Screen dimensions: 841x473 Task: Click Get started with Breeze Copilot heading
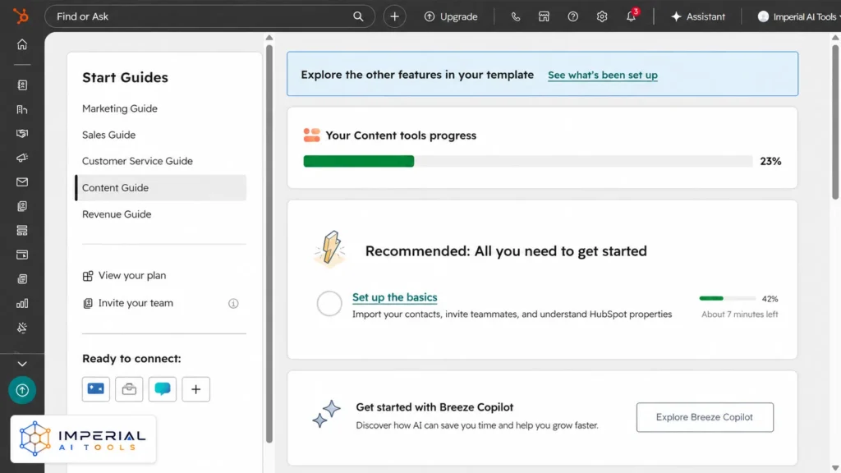click(434, 407)
